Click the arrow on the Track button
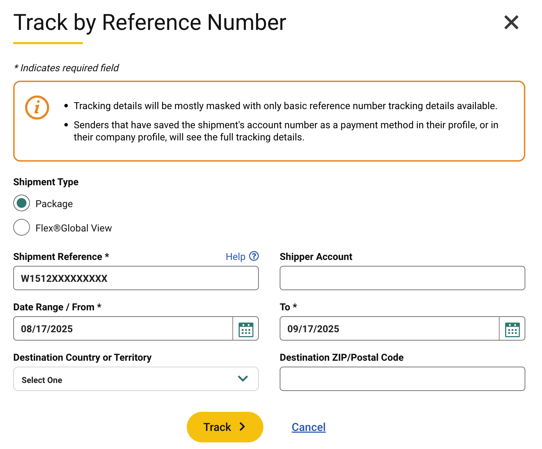This screenshot has width=542, height=449. pyautogui.click(x=243, y=427)
